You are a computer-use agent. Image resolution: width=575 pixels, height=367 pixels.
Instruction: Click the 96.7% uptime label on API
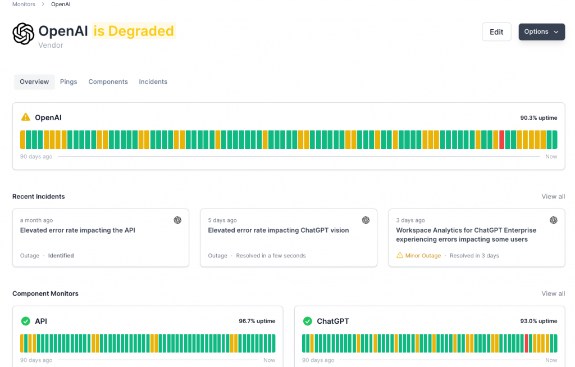257,321
